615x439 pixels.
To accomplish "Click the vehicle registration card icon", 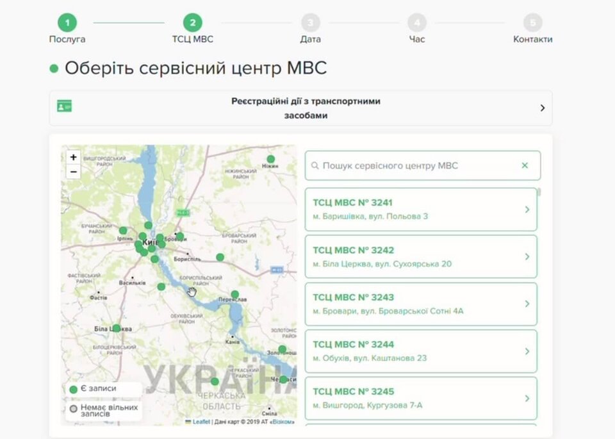I will click(x=64, y=106).
